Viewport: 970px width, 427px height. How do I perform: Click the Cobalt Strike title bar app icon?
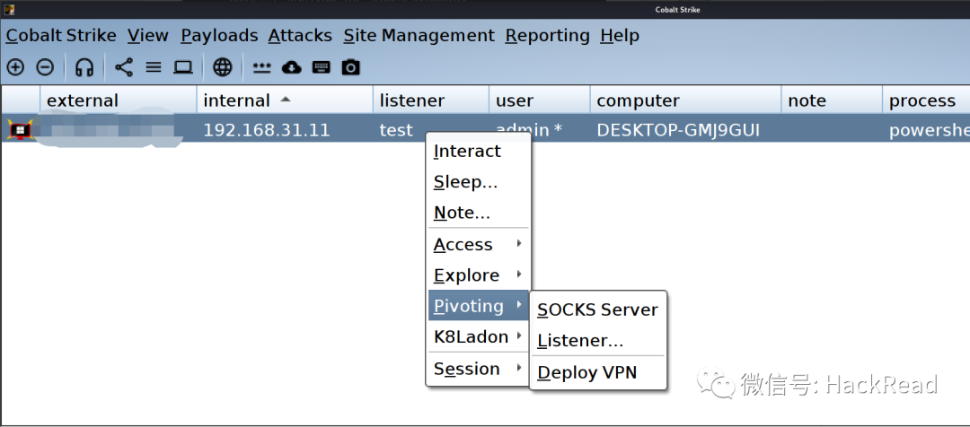point(9,9)
